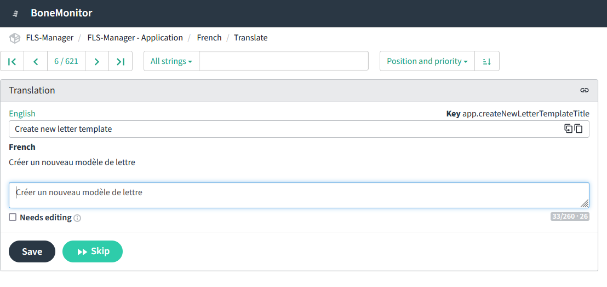Clone source text into the translation
The width and height of the screenshot is (607, 287).
(x=568, y=128)
